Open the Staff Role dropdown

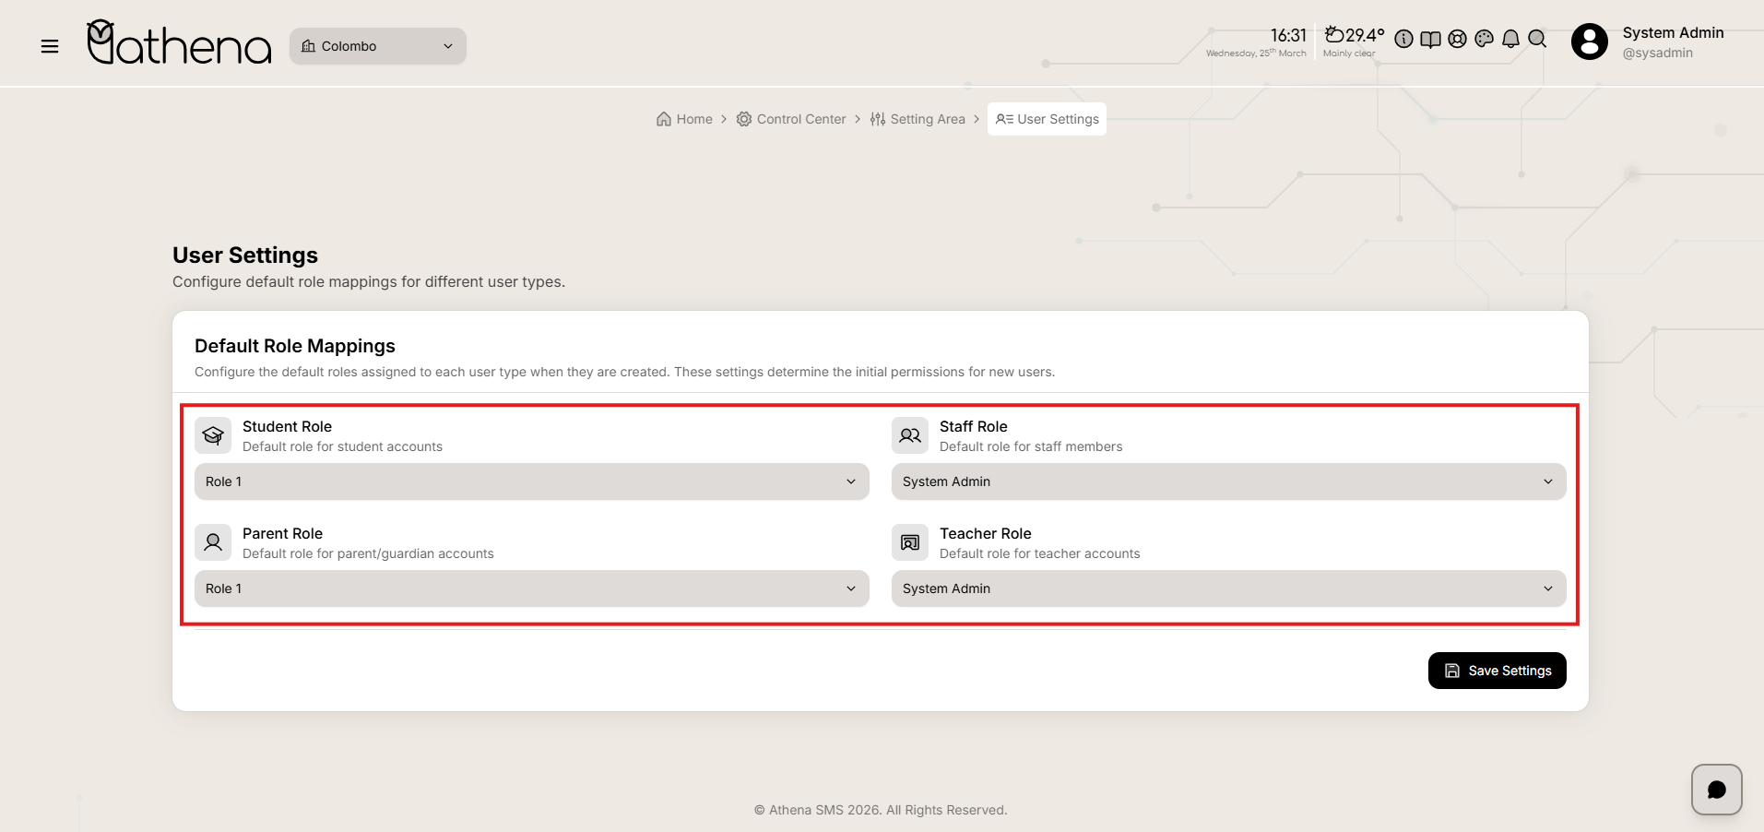coord(1228,481)
